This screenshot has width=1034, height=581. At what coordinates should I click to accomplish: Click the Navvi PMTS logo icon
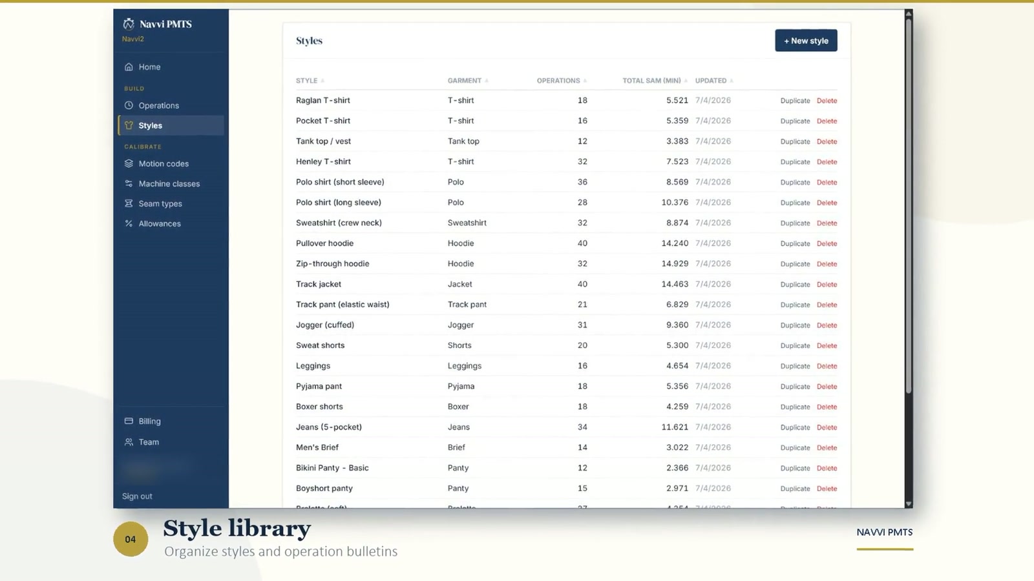pyautogui.click(x=129, y=24)
